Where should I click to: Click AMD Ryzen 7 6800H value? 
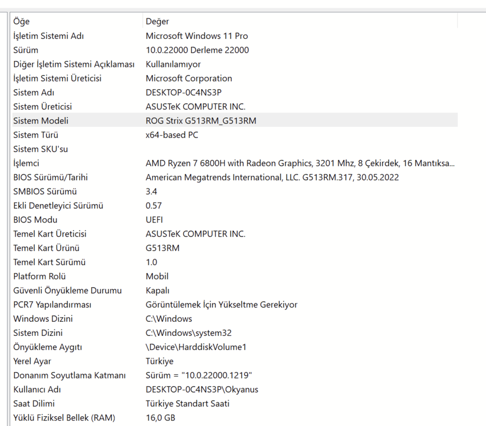pyautogui.click(x=300, y=163)
